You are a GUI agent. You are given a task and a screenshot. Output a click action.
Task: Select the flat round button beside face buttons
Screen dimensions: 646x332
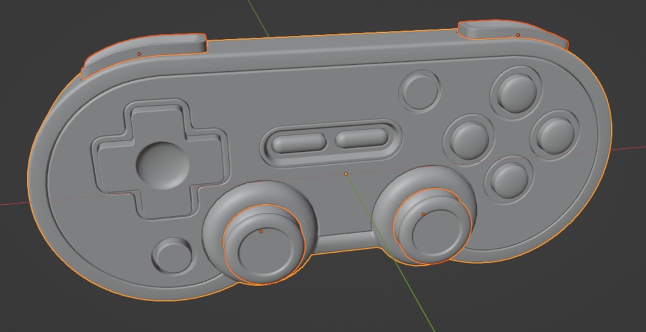pyautogui.click(x=420, y=91)
